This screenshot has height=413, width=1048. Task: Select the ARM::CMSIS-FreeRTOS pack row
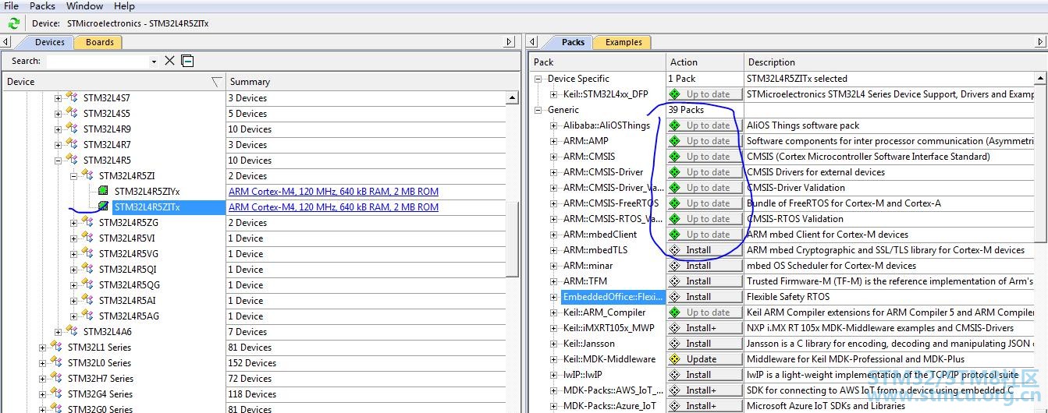click(x=611, y=203)
